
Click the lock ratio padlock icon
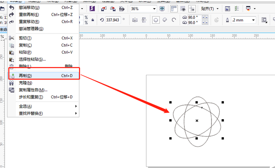pyautogui.click(x=93, y=20)
